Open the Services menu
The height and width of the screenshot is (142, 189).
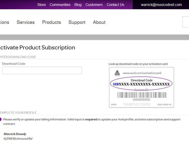(x=26, y=22)
